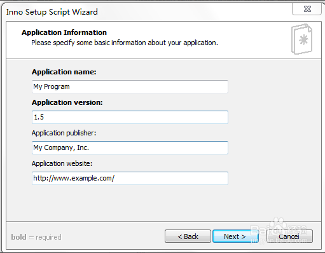Click the 'Inno Setup Script Wizard' title bar
The width and height of the screenshot is (325, 253).
click(52, 12)
